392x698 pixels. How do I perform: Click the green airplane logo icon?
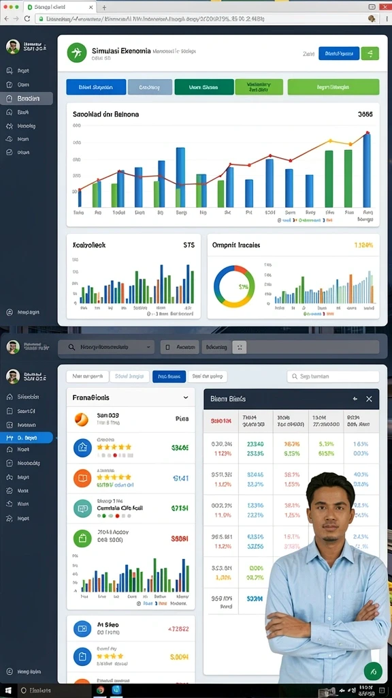[76, 53]
